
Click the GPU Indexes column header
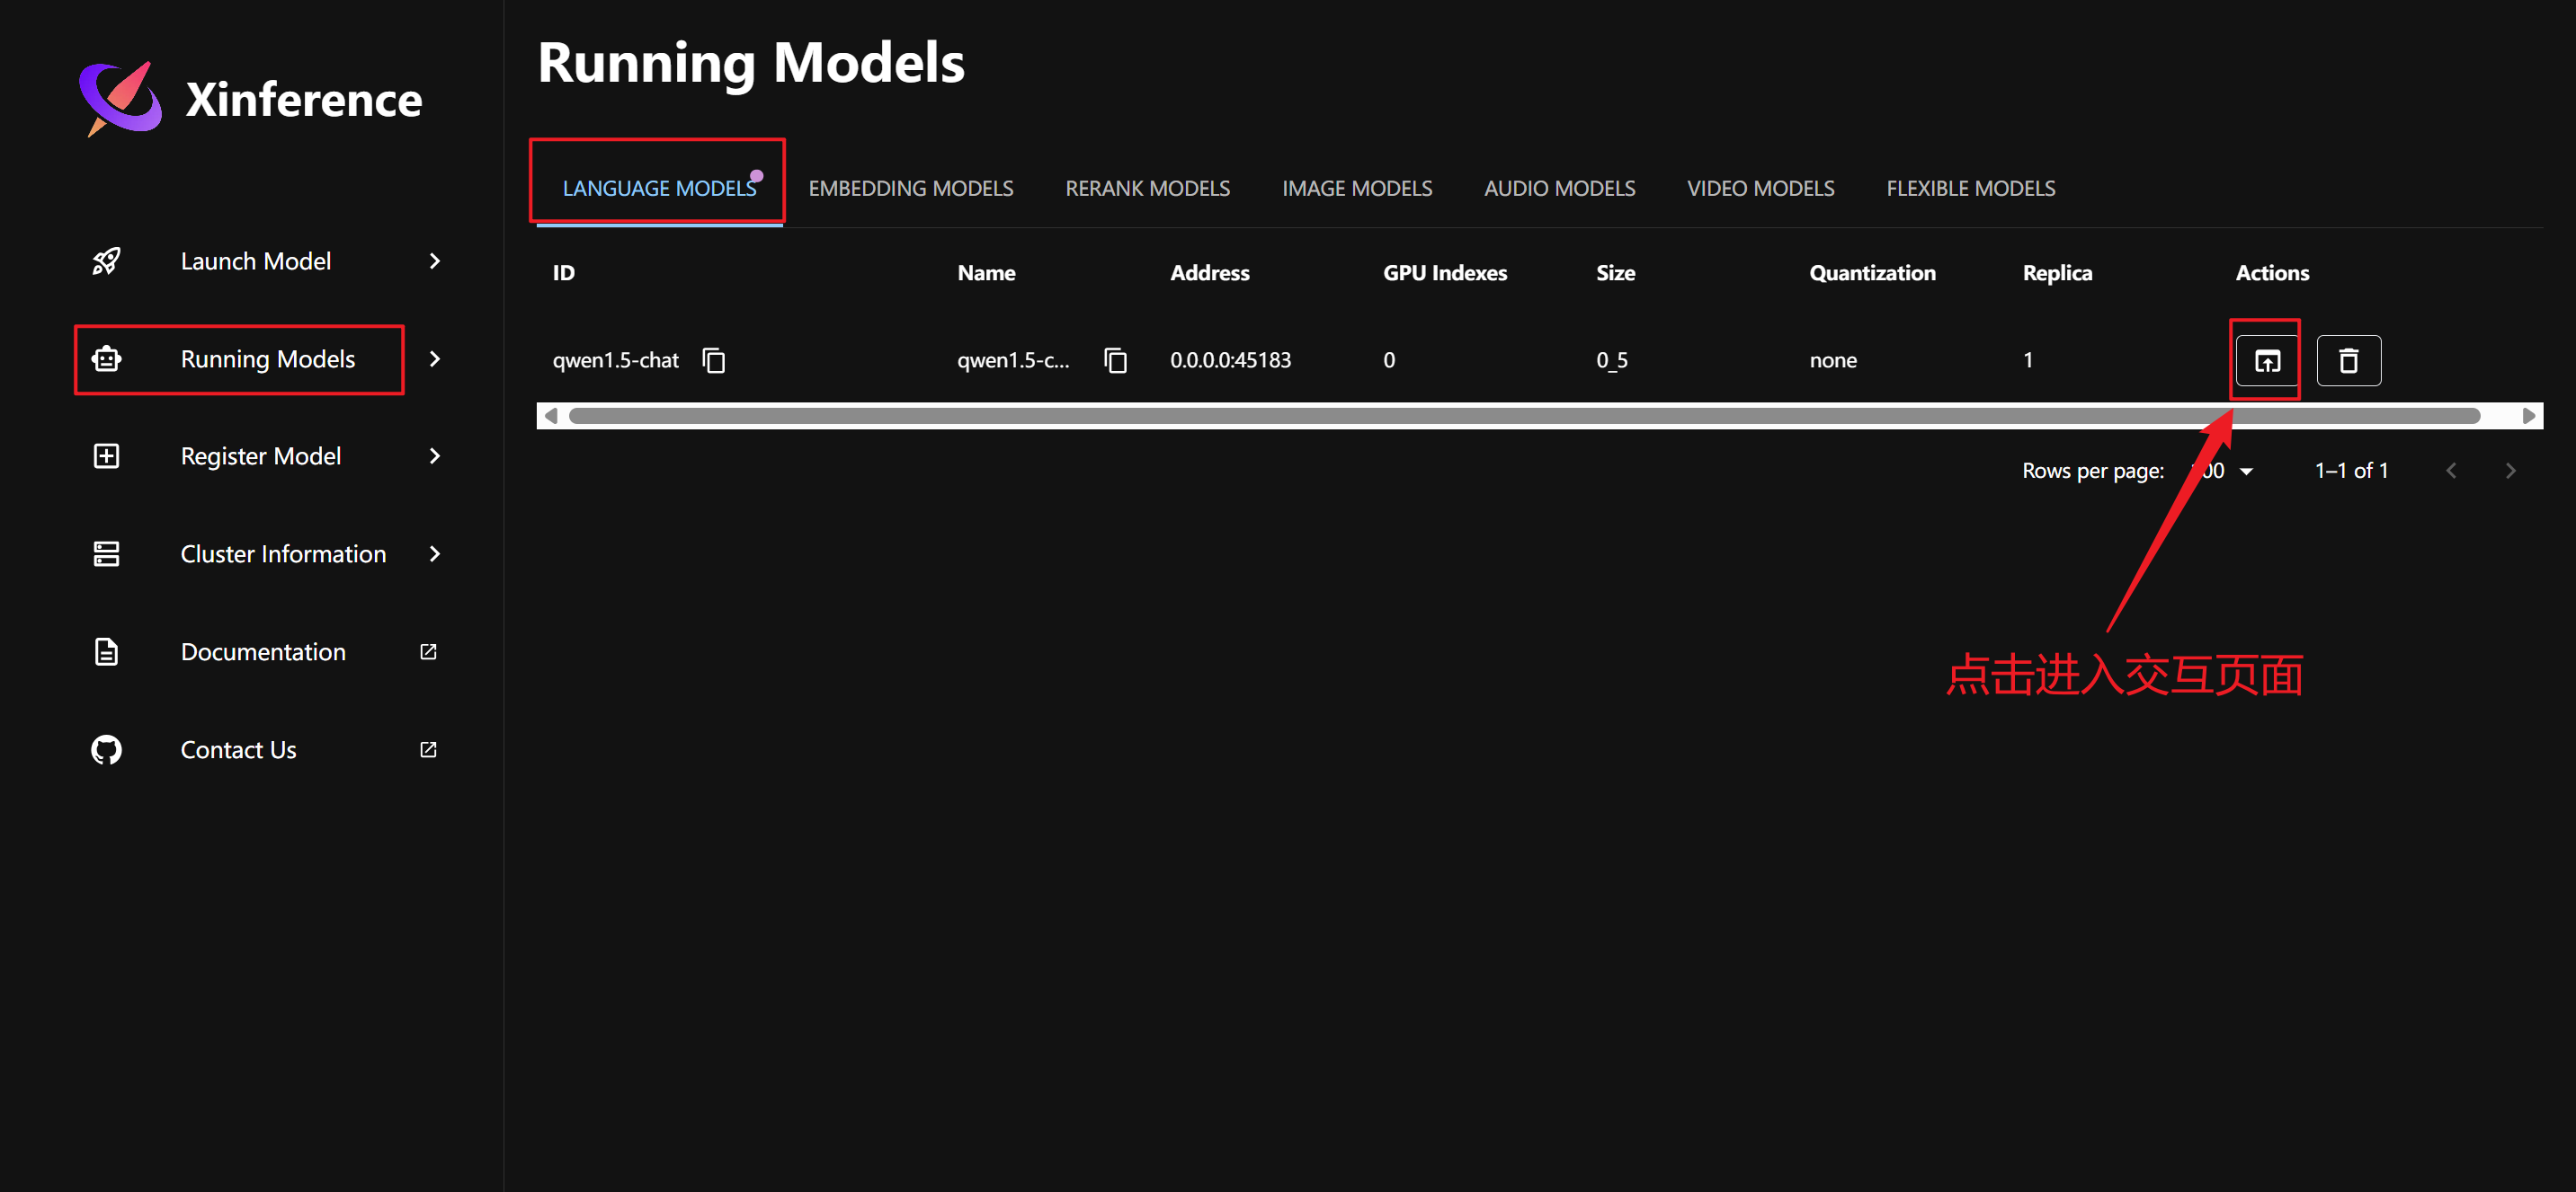coord(1444,273)
